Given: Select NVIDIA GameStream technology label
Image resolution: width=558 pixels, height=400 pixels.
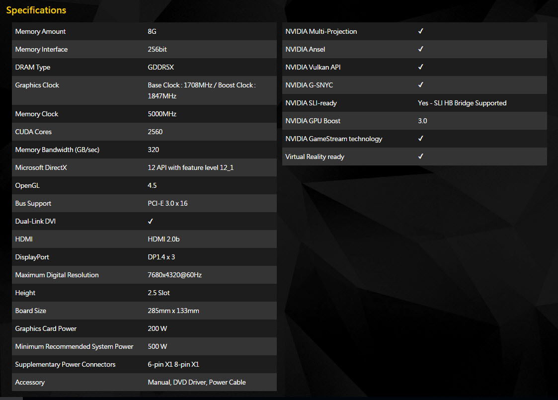Looking at the screenshot, I should 333,139.
